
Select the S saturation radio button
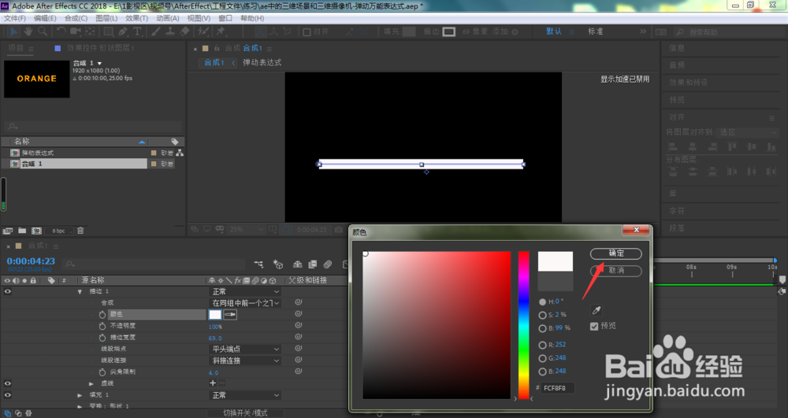pos(542,315)
